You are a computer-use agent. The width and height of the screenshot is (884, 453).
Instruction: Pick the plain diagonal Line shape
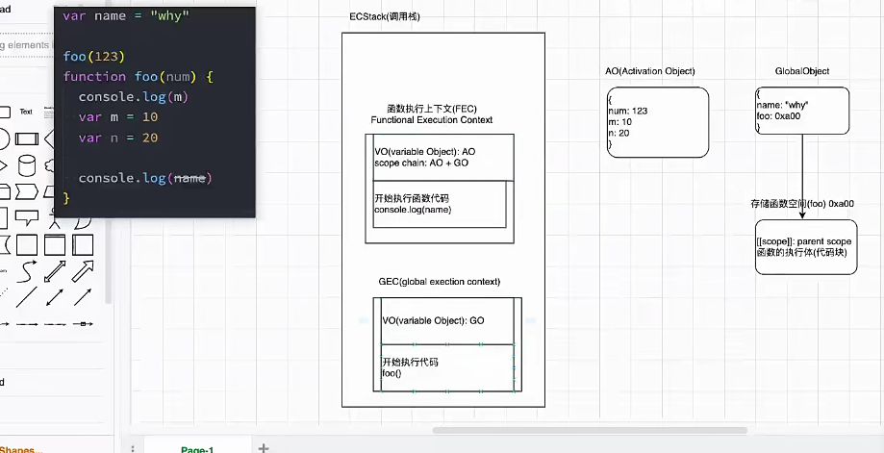tap(27, 297)
